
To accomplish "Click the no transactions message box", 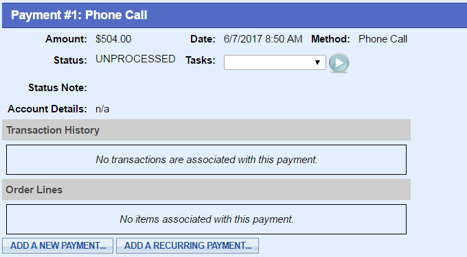I will (x=207, y=160).
